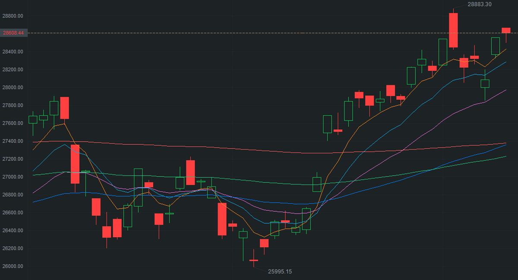Click the leftmost green candle on the chart
The height and width of the screenshot is (280, 518).
[33, 120]
